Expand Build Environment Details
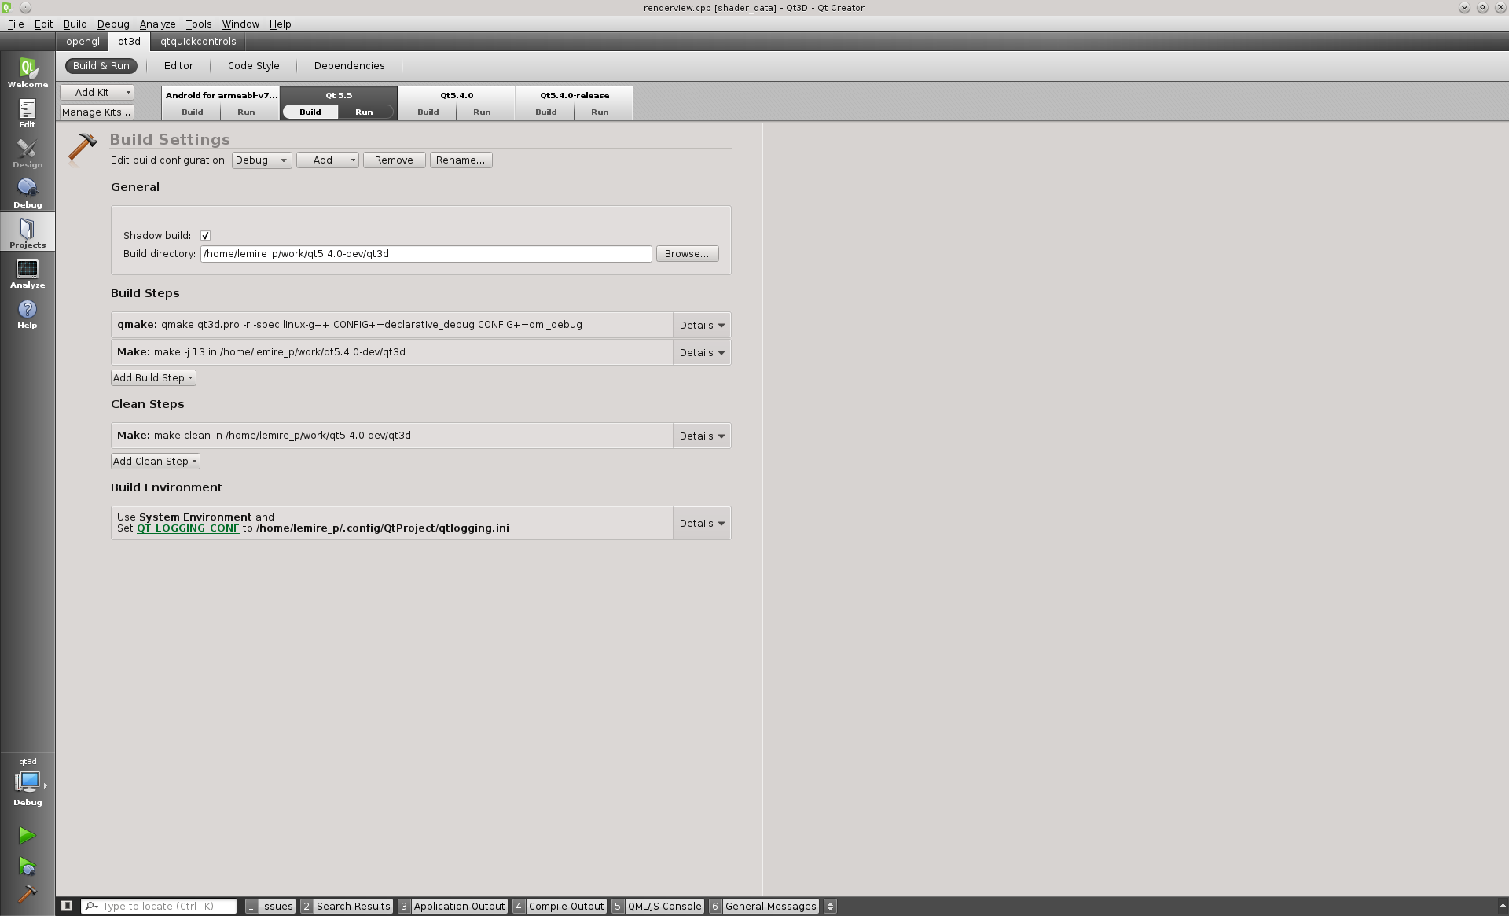Viewport: 1509px width, 916px height. point(702,523)
